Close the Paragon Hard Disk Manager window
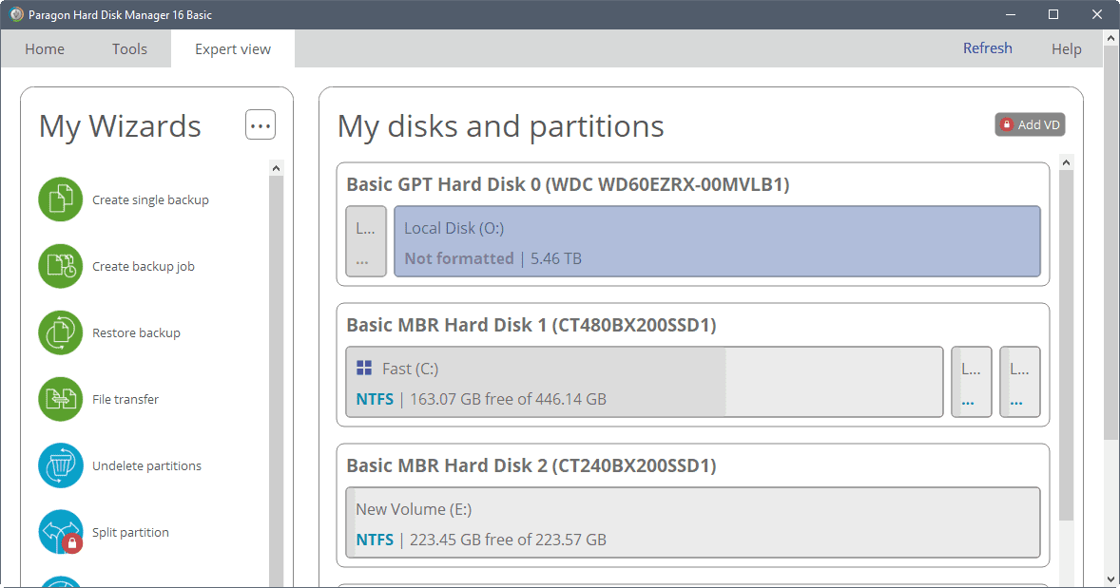 (x=1097, y=14)
